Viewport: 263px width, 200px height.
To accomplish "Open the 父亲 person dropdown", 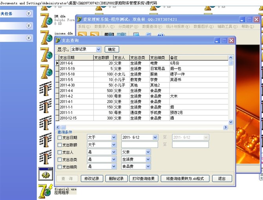I will tap(148, 152).
